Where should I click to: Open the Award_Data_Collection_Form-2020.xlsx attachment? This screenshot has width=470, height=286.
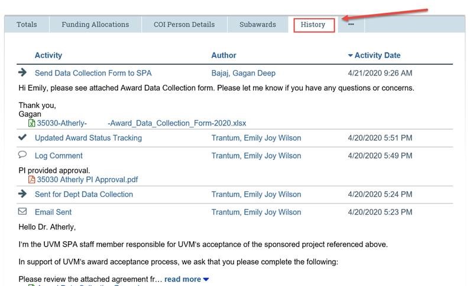click(141, 123)
